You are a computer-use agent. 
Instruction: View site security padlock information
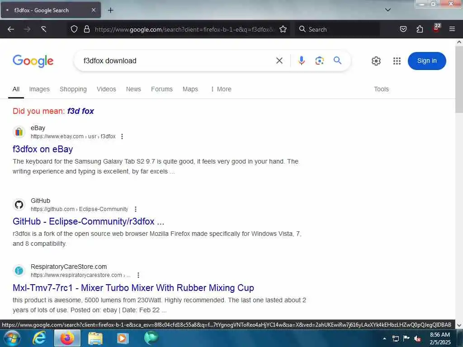(86, 29)
